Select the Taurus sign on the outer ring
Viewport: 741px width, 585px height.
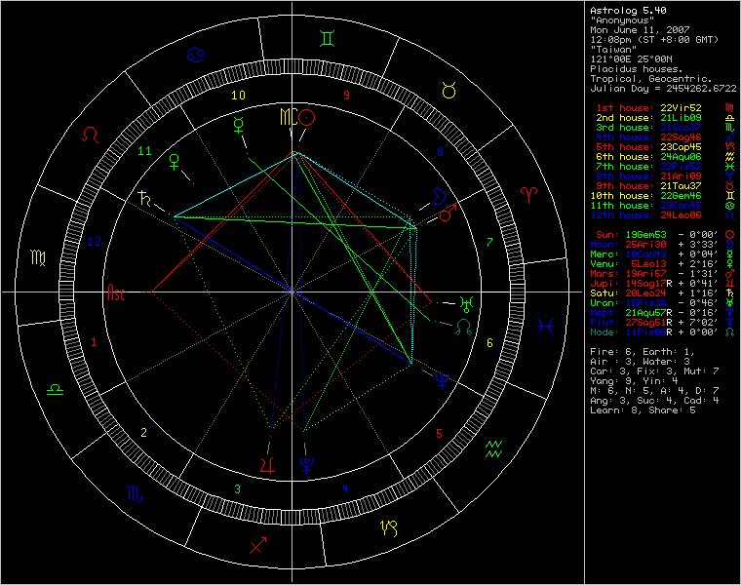coord(448,90)
